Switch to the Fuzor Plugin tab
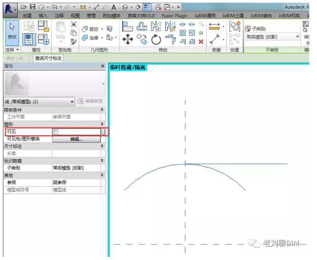317x260 pixels. (174, 15)
